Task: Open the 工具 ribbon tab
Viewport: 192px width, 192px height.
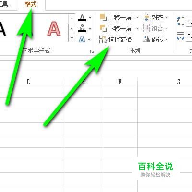Action: pyautogui.click(x=4, y=4)
